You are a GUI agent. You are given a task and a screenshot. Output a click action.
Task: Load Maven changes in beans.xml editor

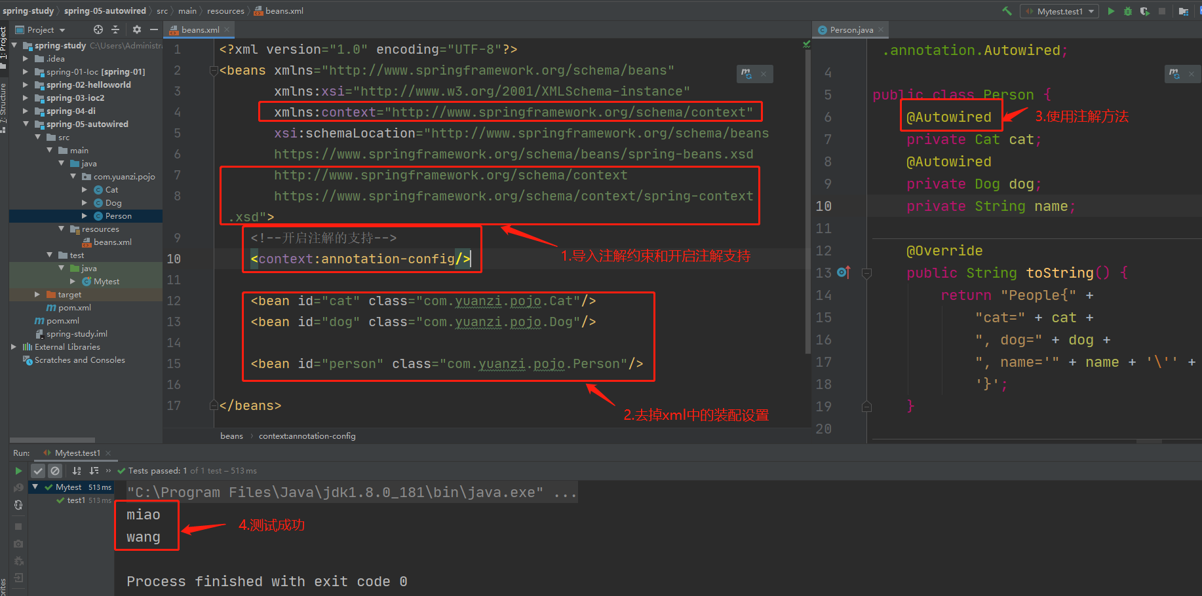(x=746, y=74)
